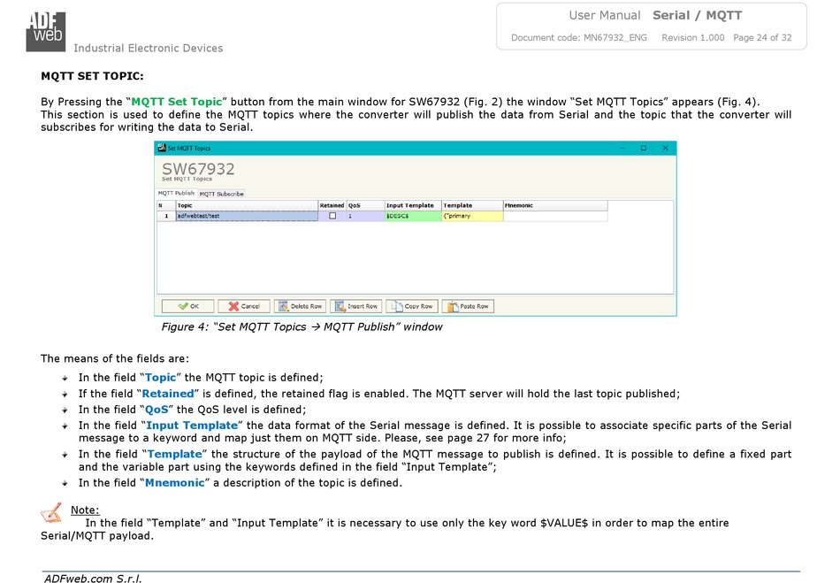Select row number 1 in the N column

tap(165, 216)
